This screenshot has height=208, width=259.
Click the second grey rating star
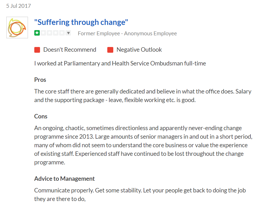(x=43, y=33)
